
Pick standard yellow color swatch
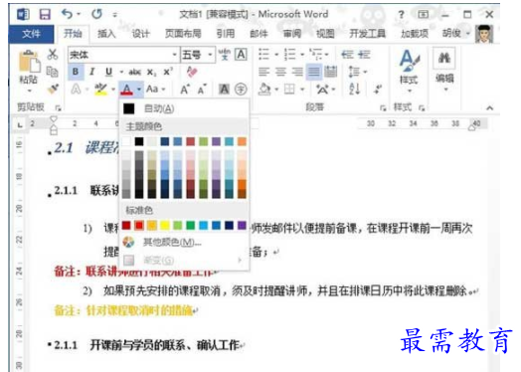tap(165, 226)
